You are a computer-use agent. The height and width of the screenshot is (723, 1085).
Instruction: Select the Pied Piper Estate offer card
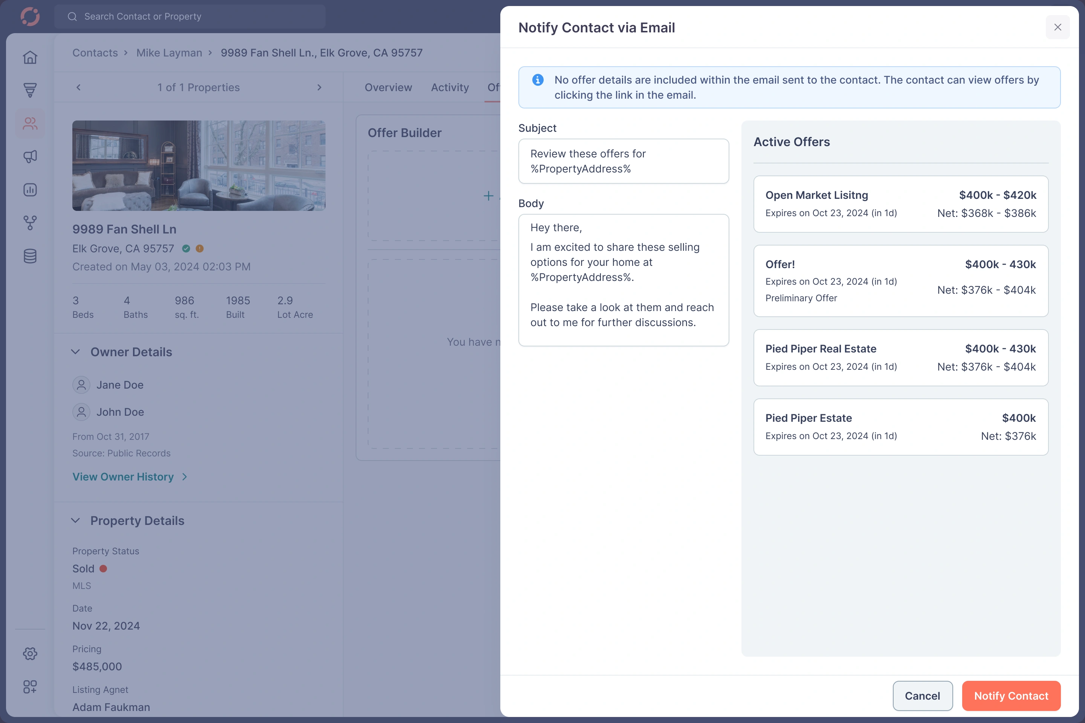(900, 427)
